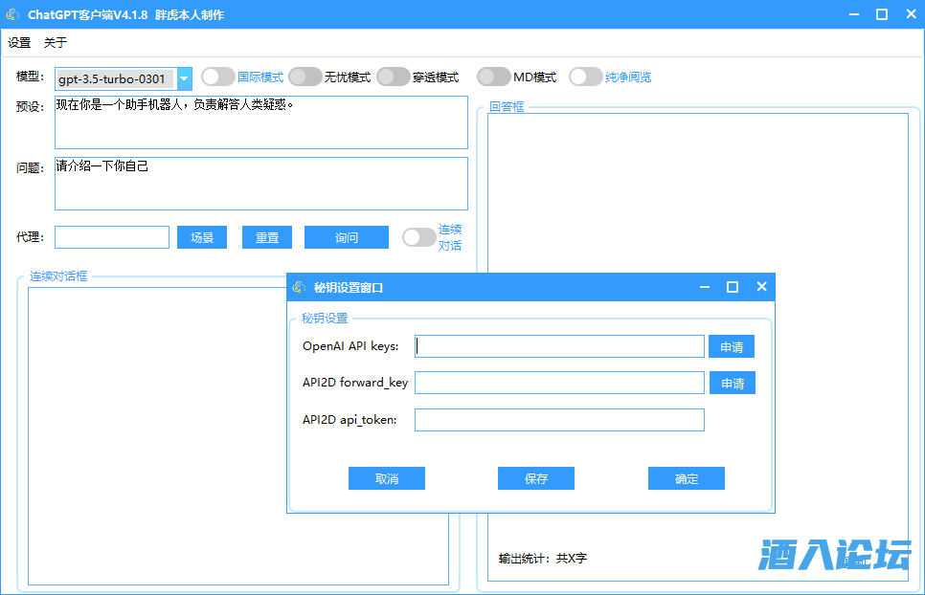Screen dimensions: 925x595
Task: Click the key settings dialog icon
Action: pyautogui.click(x=300, y=287)
